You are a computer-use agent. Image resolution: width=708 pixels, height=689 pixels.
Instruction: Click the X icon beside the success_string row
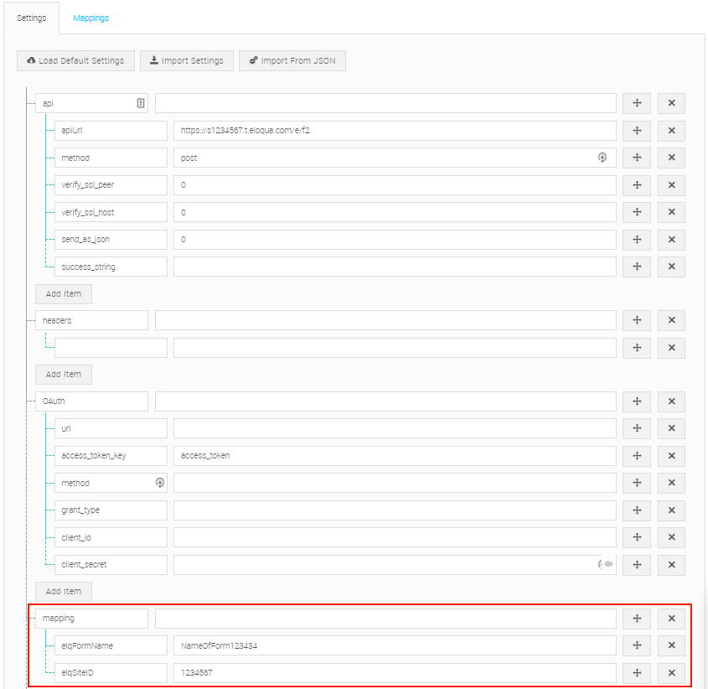(x=671, y=267)
